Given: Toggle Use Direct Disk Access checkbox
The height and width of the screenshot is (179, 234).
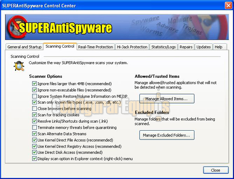Looking at the screenshot, I should [34, 152].
